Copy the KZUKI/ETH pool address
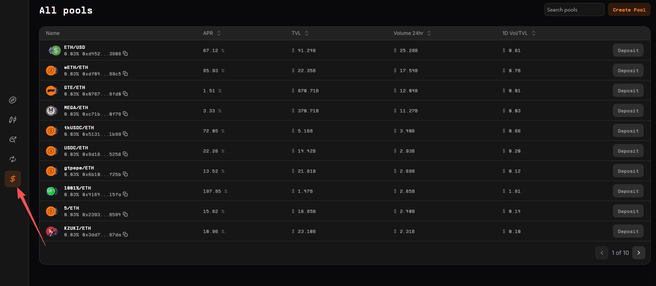This screenshot has width=656, height=286. coord(125,235)
